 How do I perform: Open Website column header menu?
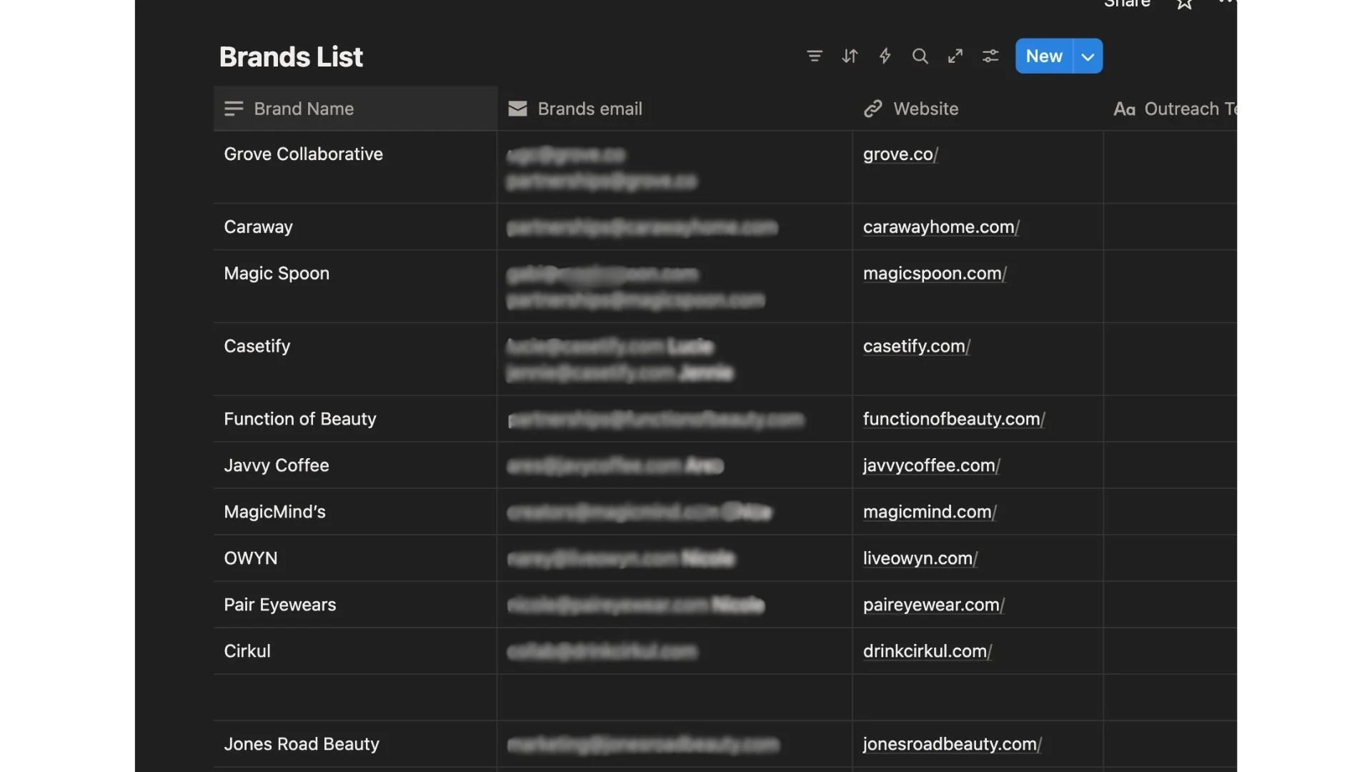925,109
